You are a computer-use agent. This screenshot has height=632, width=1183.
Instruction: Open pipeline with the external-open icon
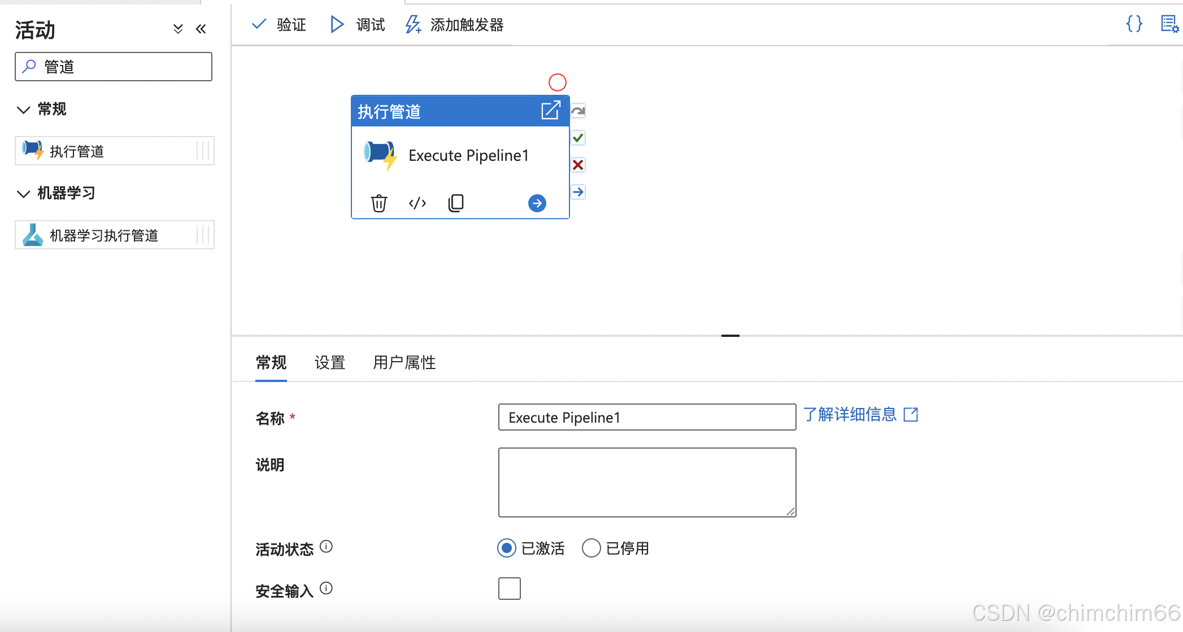(550, 111)
